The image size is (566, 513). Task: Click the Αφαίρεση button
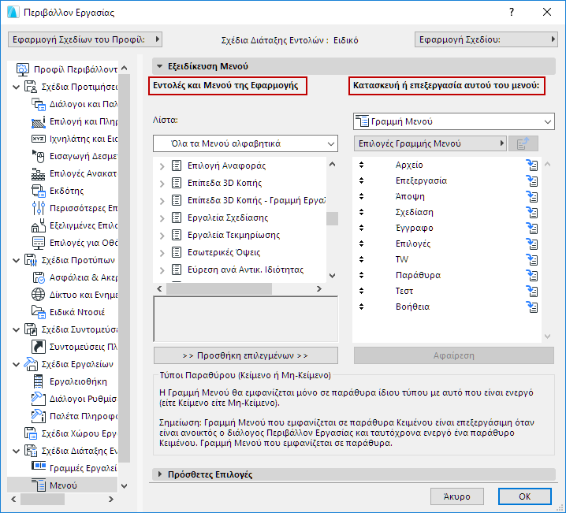click(454, 355)
